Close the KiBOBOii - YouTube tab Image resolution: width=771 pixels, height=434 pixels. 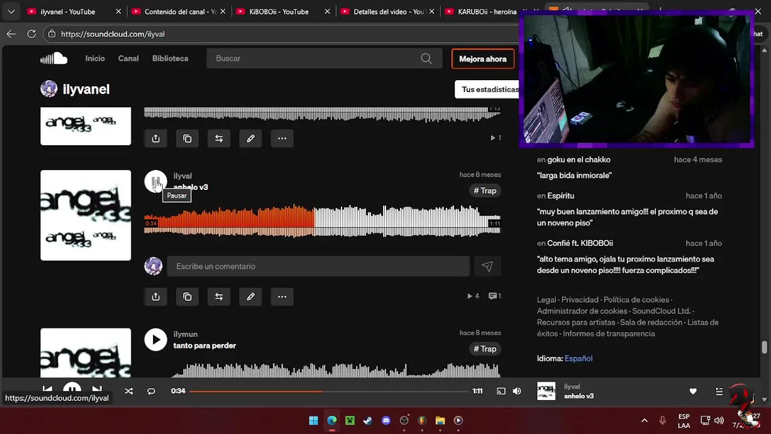point(327,11)
